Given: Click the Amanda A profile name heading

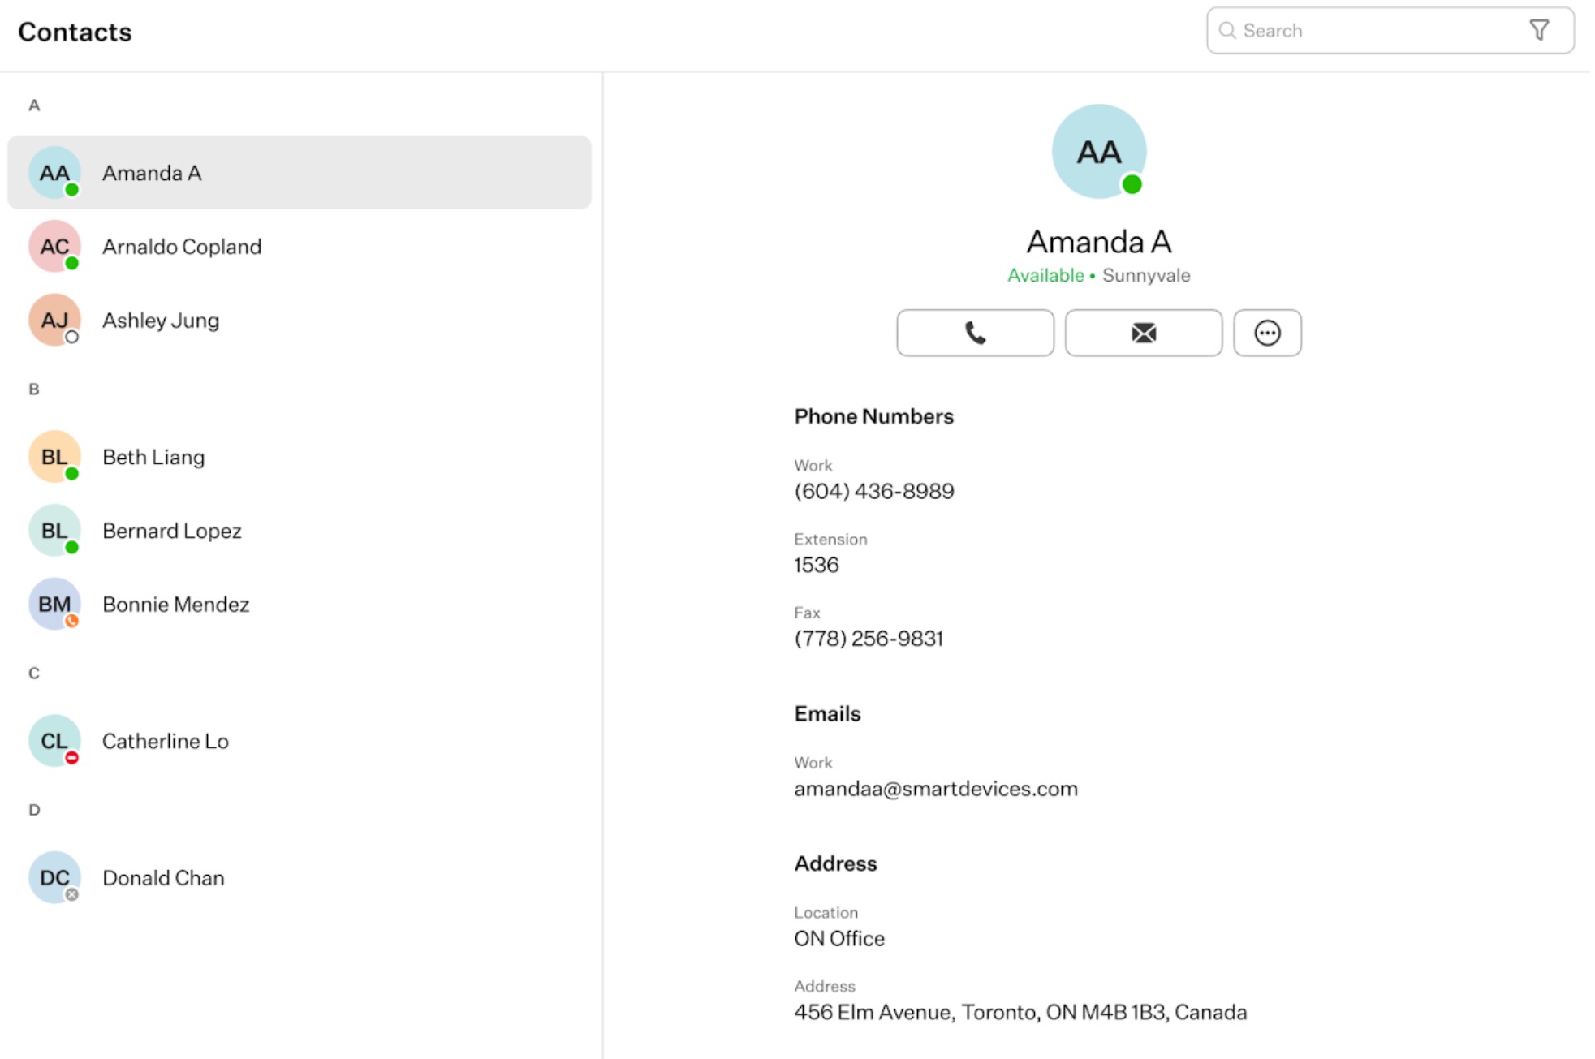Looking at the screenshot, I should point(1099,241).
